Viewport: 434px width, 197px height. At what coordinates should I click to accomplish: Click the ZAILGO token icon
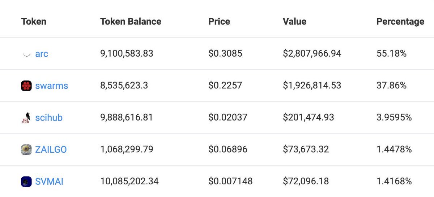26,149
